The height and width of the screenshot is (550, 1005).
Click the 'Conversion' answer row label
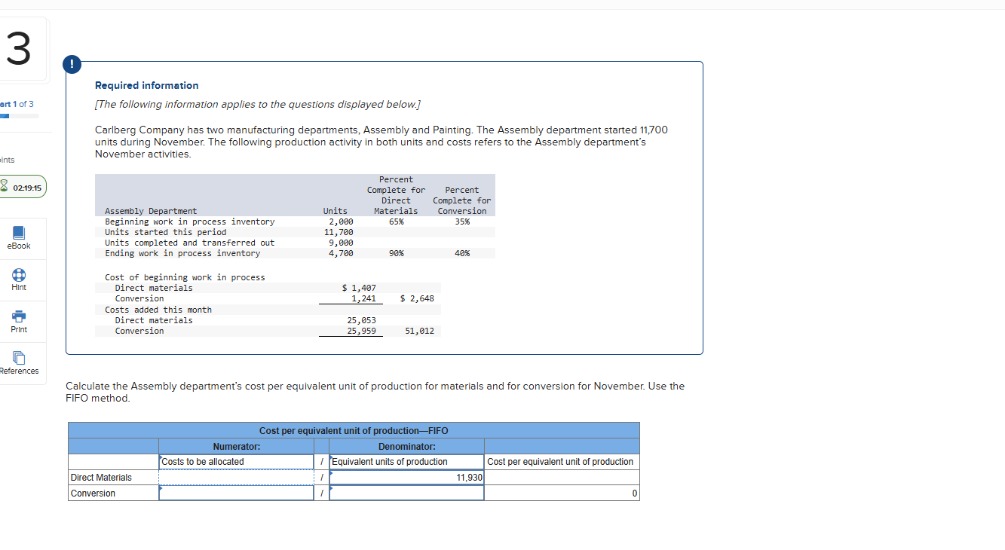93,493
